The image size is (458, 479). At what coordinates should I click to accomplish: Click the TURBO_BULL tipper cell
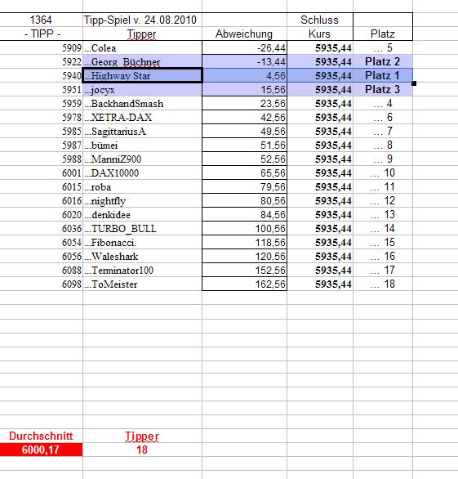[x=142, y=229]
